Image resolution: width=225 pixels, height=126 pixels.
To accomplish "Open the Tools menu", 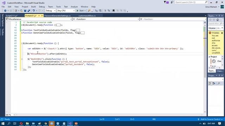I will coord(58,7).
